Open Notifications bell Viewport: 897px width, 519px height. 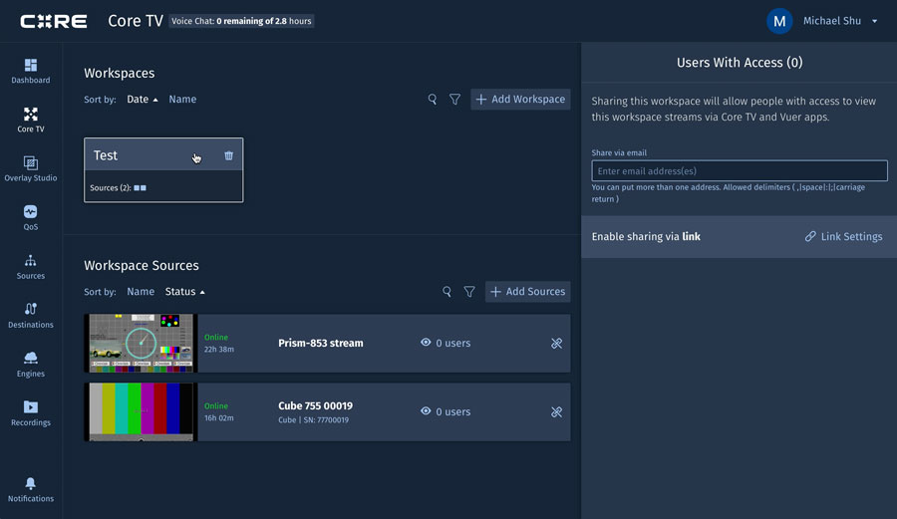31,488
